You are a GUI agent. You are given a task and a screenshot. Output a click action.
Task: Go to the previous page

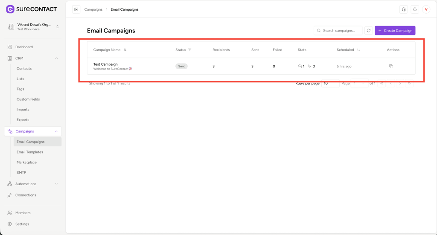coord(391,83)
